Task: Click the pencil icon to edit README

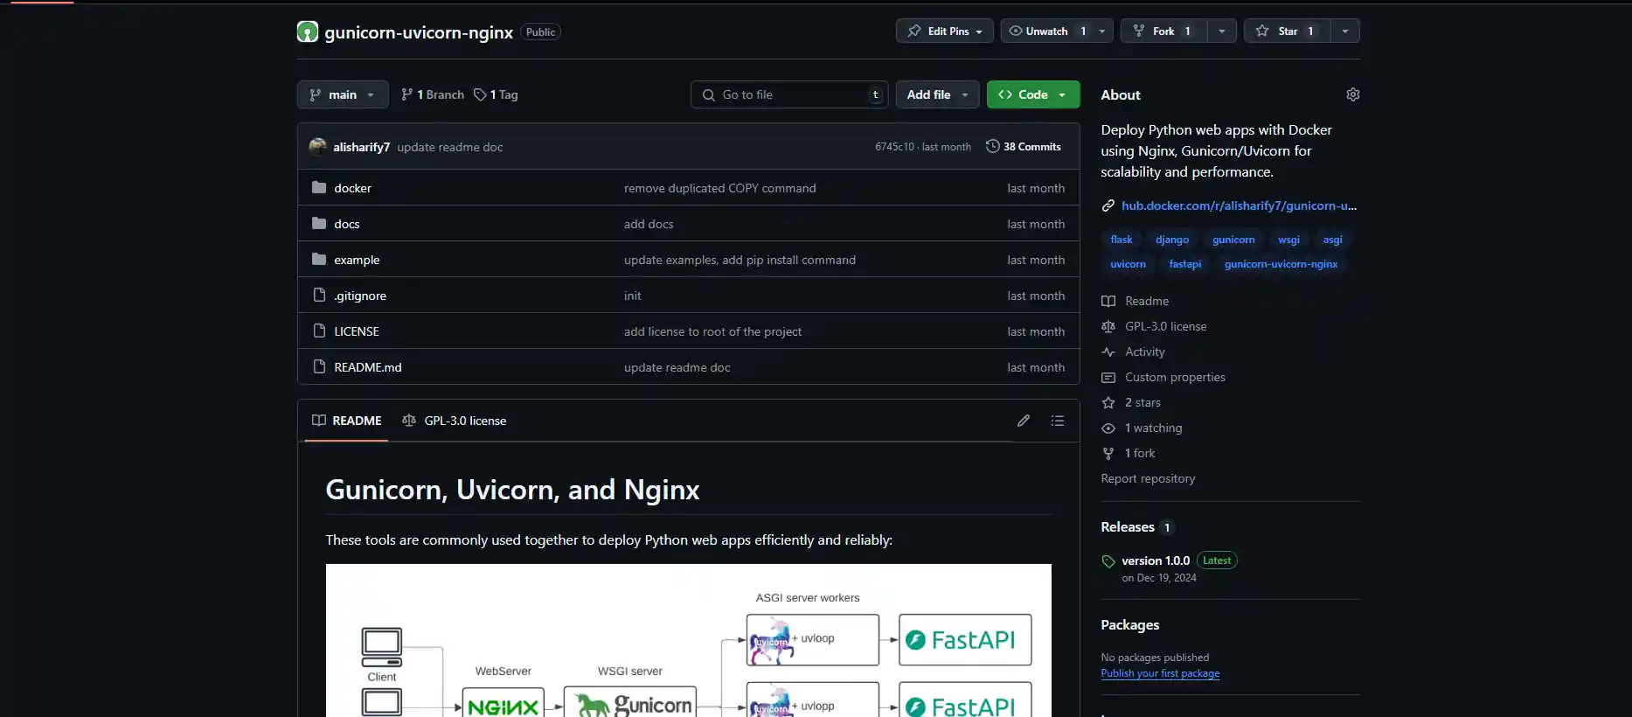Action: point(1023,421)
